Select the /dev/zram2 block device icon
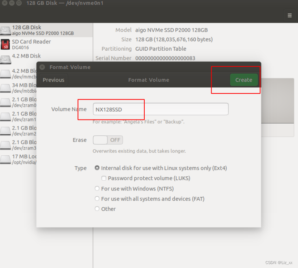 pyautogui.click(x=5, y=131)
